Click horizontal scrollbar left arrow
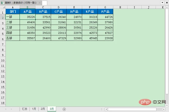Image resolution: width=169 pixels, height=112 pixels. coord(106,109)
